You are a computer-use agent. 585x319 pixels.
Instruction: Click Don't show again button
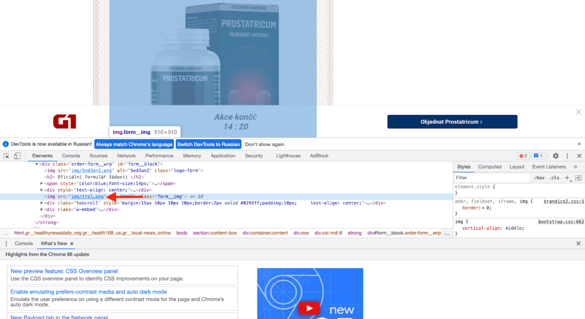[265, 144]
